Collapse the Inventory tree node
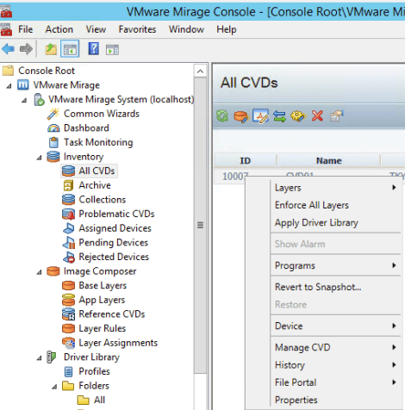The height and width of the screenshot is (410, 405). (40, 158)
